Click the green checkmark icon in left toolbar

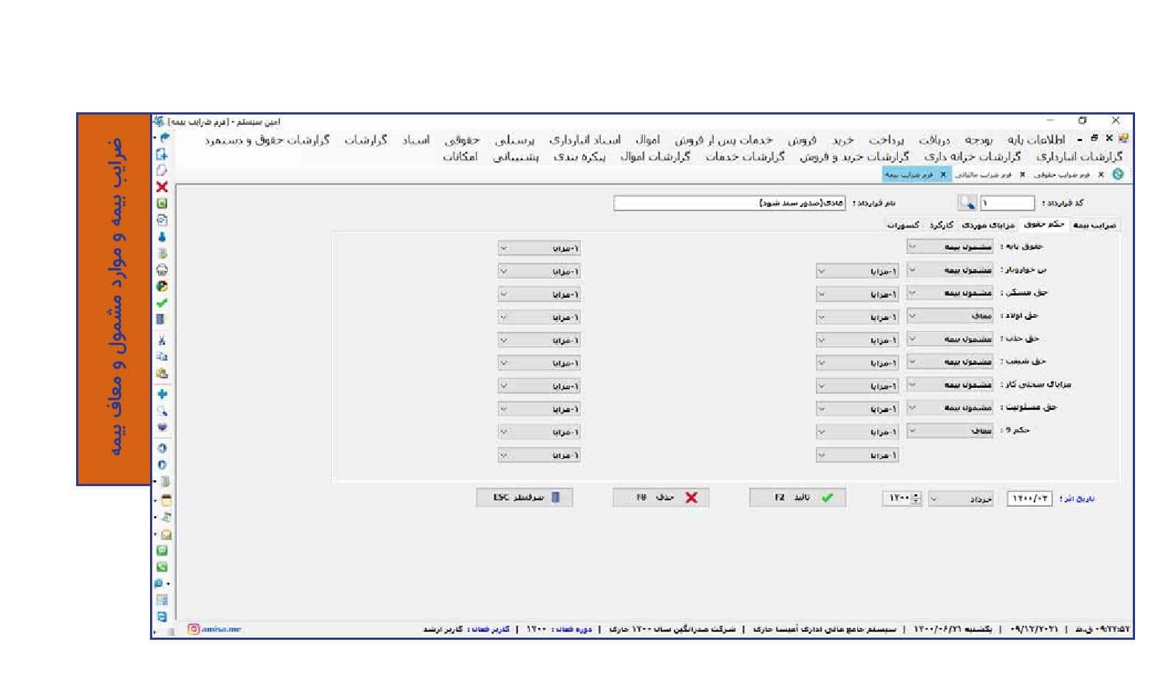[x=162, y=303]
